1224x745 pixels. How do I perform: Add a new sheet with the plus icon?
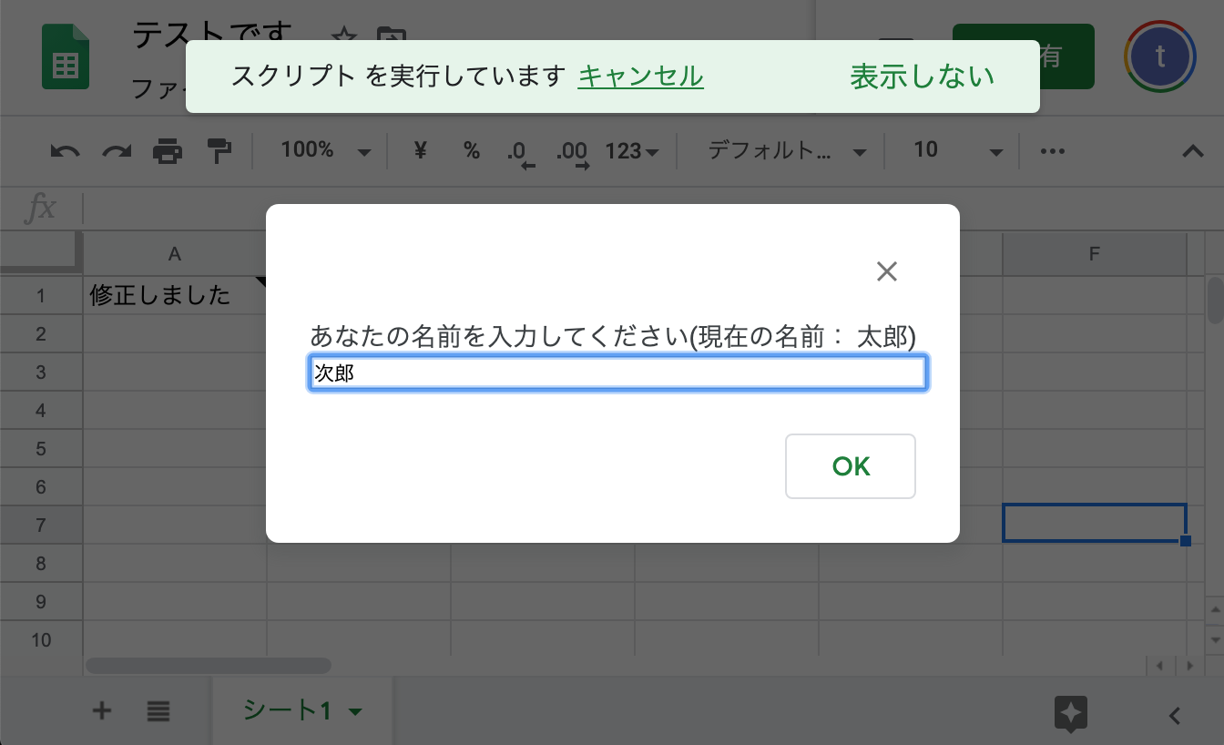click(101, 711)
